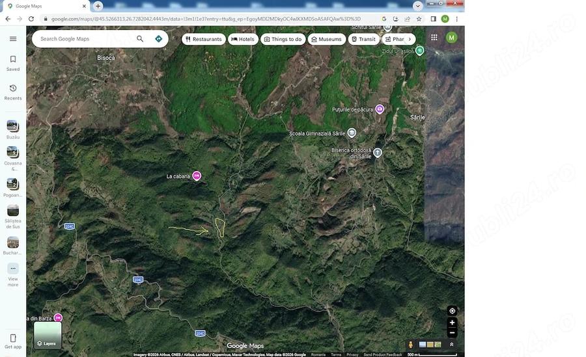The height and width of the screenshot is (357, 586).
Task: Select the Google Maps browser tab
Action: (47, 7)
